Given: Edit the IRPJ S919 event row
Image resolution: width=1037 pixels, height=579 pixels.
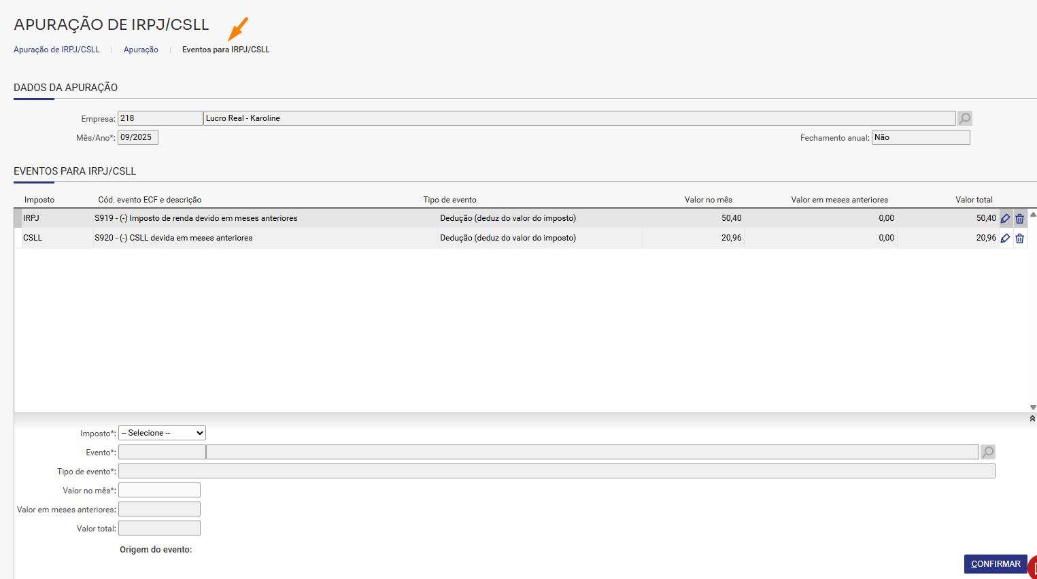Looking at the screenshot, I should point(1005,218).
